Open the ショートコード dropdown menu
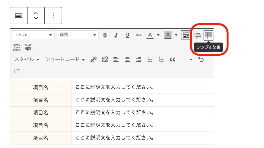 coord(65,60)
